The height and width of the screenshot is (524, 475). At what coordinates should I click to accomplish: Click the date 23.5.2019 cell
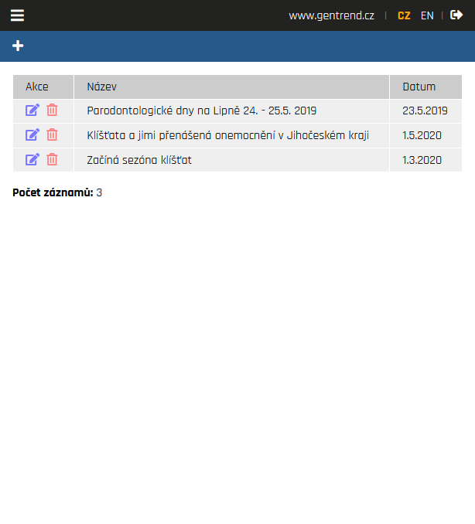click(x=425, y=111)
